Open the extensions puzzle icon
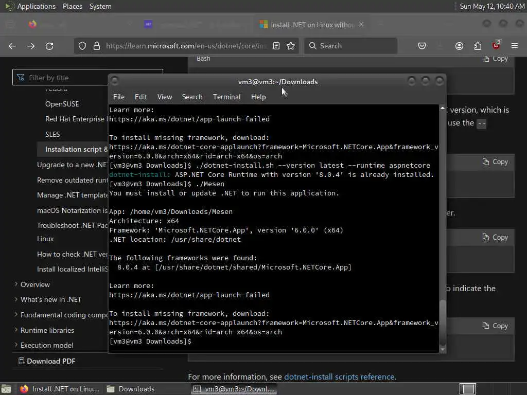This screenshot has height=395, width=527. click(x=478, y=46)
